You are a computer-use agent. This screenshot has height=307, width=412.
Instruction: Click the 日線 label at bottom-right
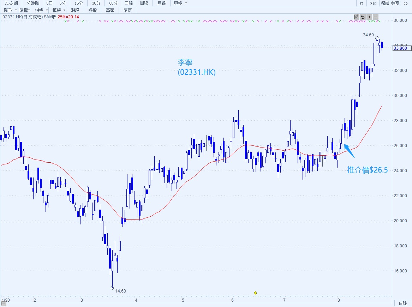(x=402, y=303)
